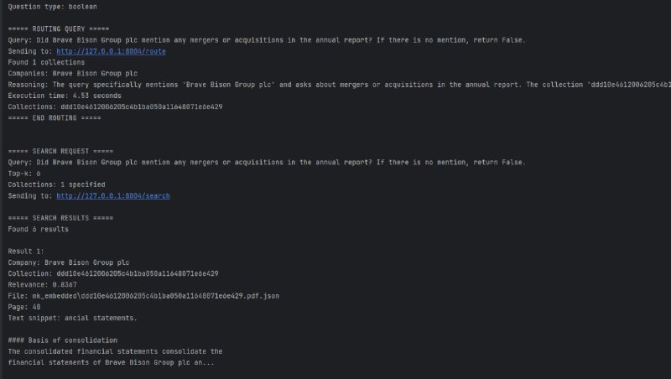Viewport: 671px width, 379px height.
Task: Click the ROUTING QUERY header line
Action: point(59,29)
